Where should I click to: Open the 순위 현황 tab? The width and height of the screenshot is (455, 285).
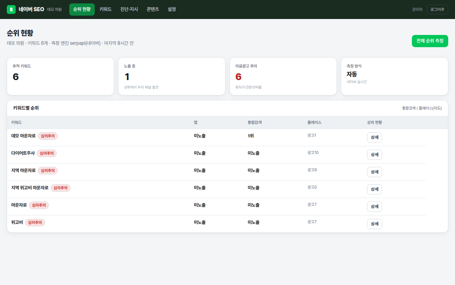point(82,9)
